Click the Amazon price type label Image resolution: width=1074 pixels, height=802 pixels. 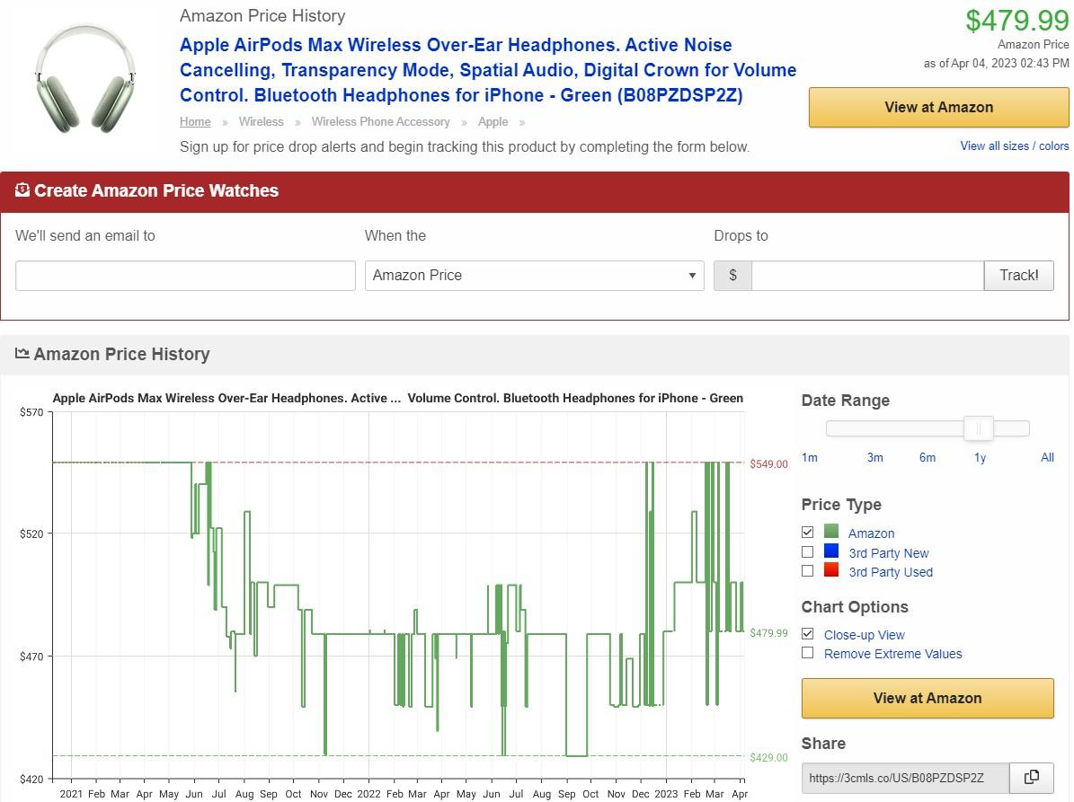871,533
